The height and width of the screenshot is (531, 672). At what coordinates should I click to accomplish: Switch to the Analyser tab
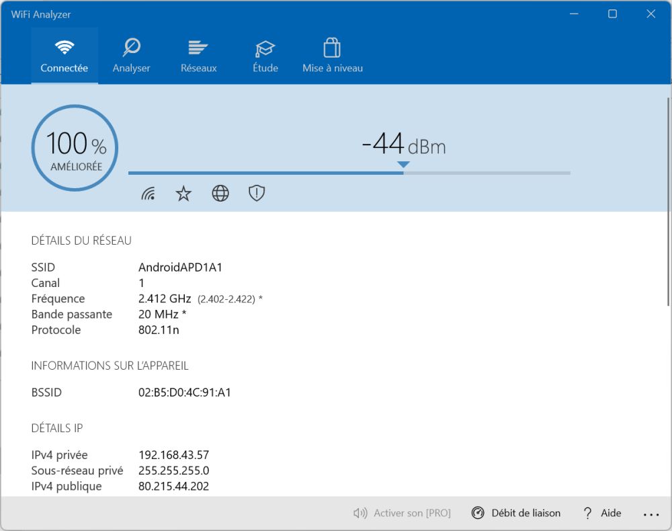pos(131,56)
